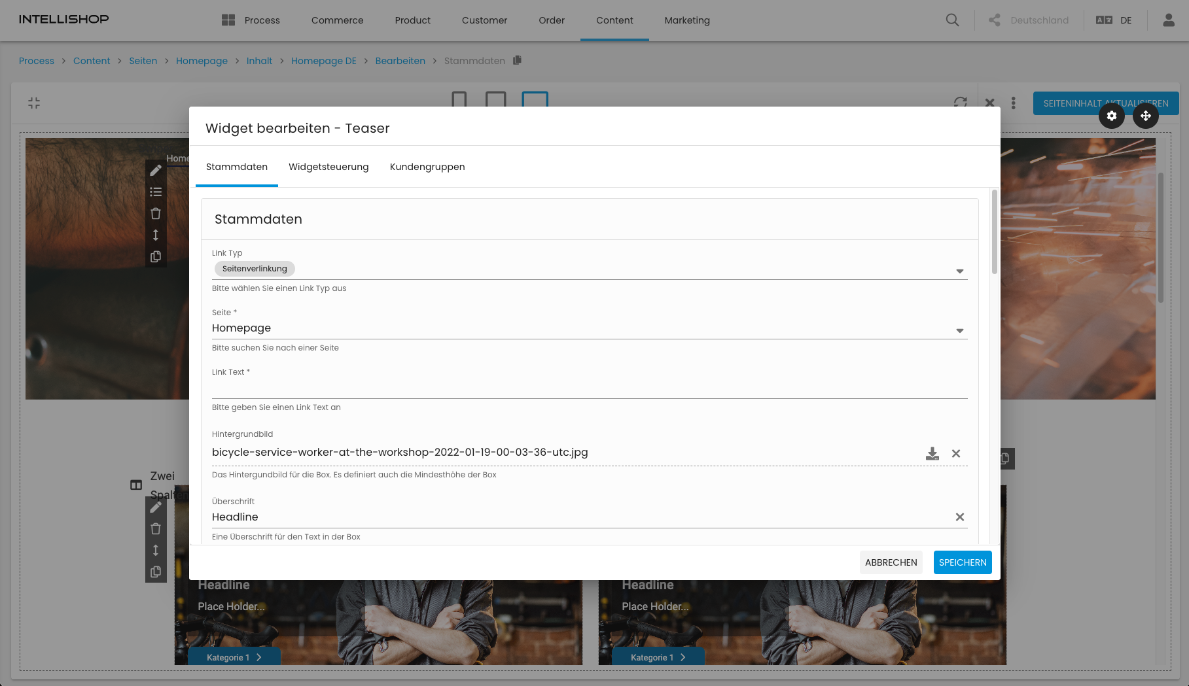Viewport: 1189px width, 686px height.
Task: Click the Deutschland channel share icon
Action: pyautogui.click(x=995, y=20)
